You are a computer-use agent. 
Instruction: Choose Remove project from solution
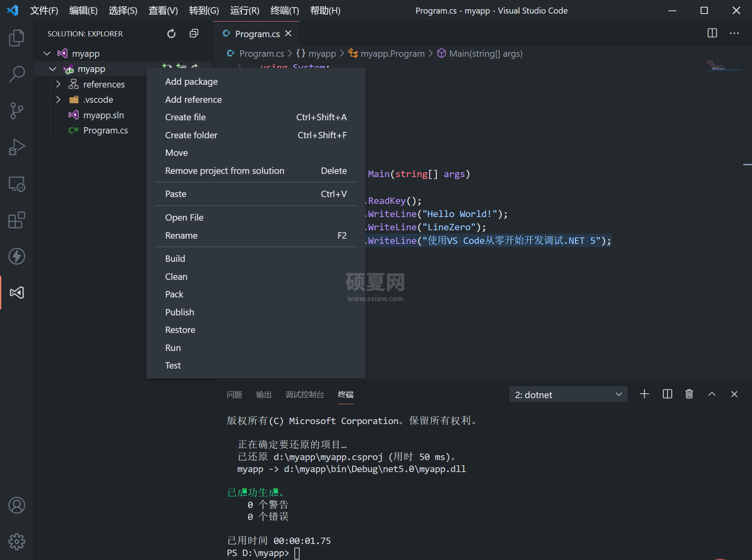pyautogui.click(x=256, y=171)
